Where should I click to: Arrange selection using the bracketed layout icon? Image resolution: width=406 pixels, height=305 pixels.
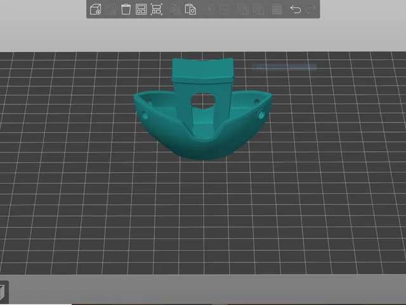[157, 10]
